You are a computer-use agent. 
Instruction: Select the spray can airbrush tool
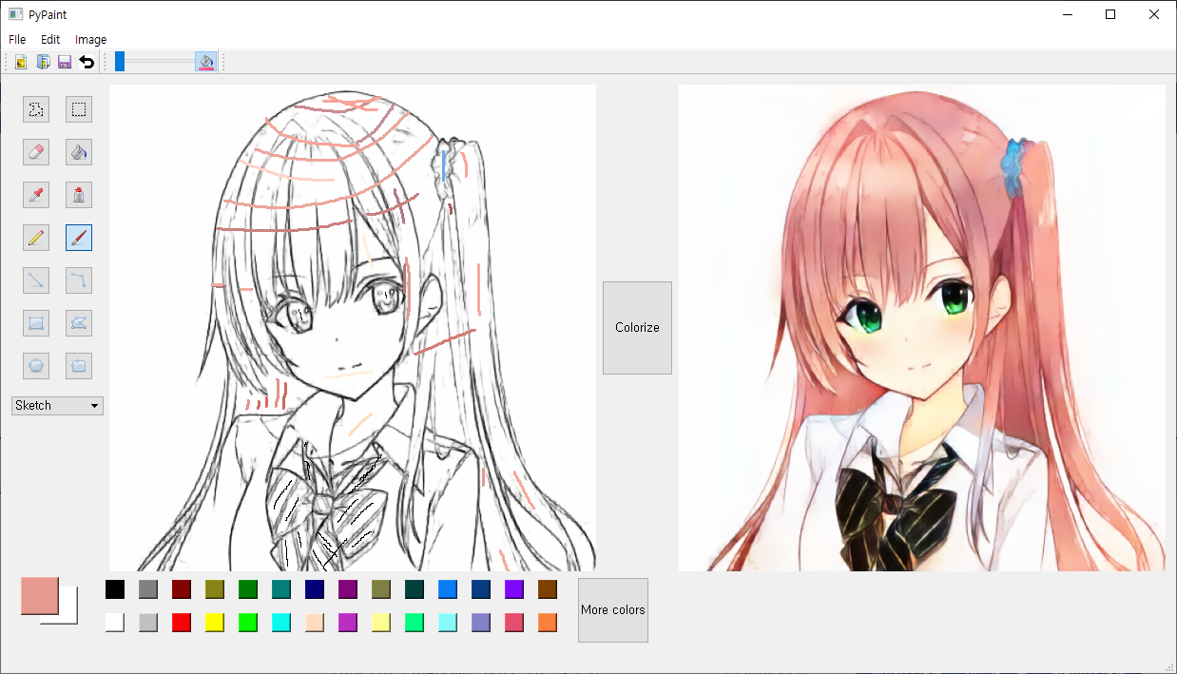coord(79,195)
